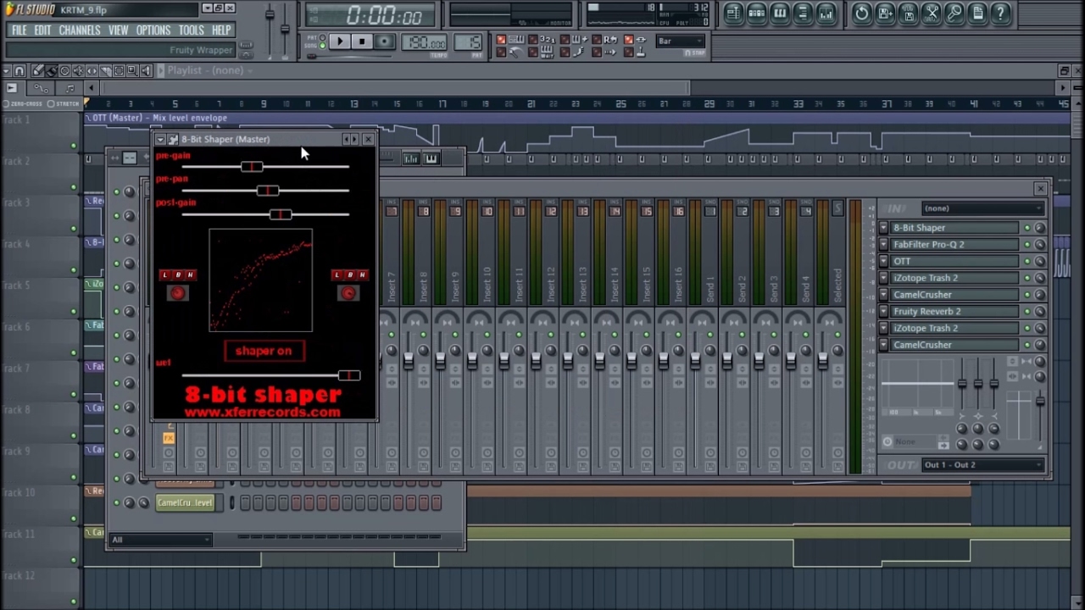The width and height of the screenshot is (1085, 610).
Task: Click the Stop transport button
Action: [362, 42]
